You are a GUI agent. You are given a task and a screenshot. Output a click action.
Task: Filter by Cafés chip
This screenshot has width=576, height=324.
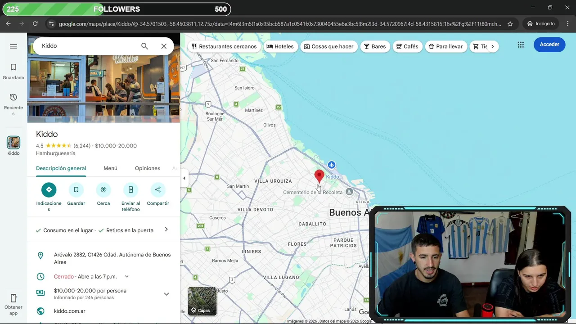407,46
